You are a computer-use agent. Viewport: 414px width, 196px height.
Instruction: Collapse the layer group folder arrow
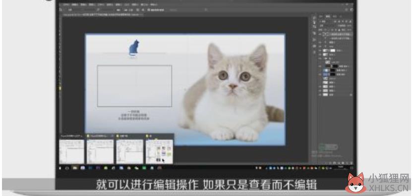(x=326, y=58)
